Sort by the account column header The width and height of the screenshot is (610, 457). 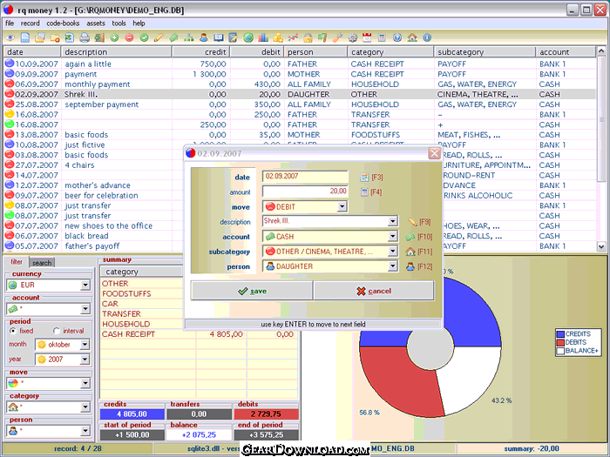[x=566, y=51]
